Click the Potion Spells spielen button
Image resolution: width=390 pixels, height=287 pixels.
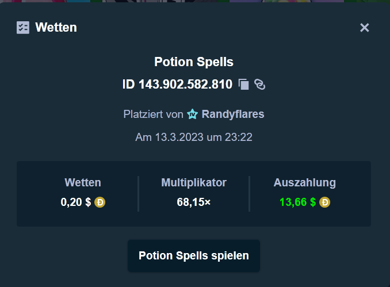(x=194, y=256)
